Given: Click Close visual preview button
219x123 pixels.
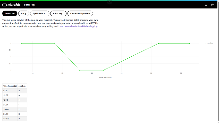Looking at the screenshot, I should pos(80,13).
